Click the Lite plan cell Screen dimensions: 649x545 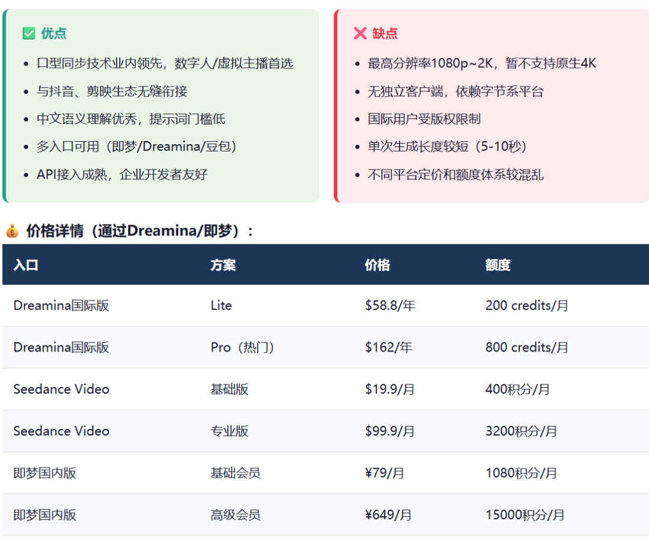(221, 305)
